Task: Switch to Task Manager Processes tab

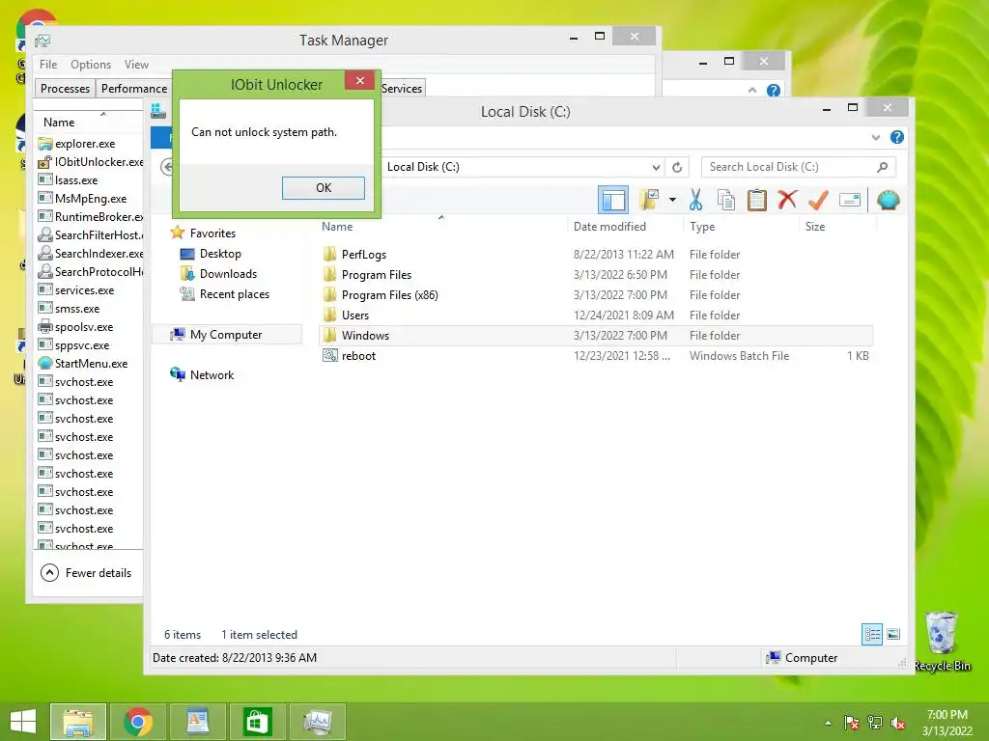Action: pos(65,88)
